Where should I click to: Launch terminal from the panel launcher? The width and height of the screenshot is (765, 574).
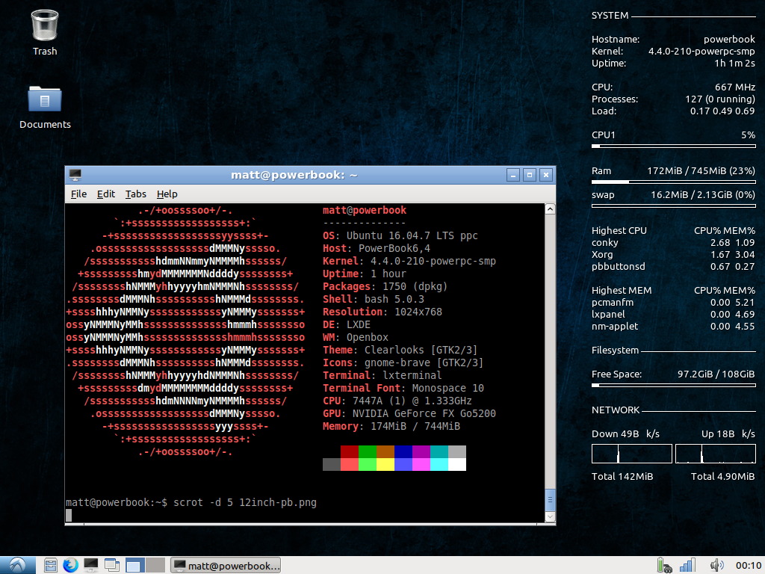pos(91,565)
